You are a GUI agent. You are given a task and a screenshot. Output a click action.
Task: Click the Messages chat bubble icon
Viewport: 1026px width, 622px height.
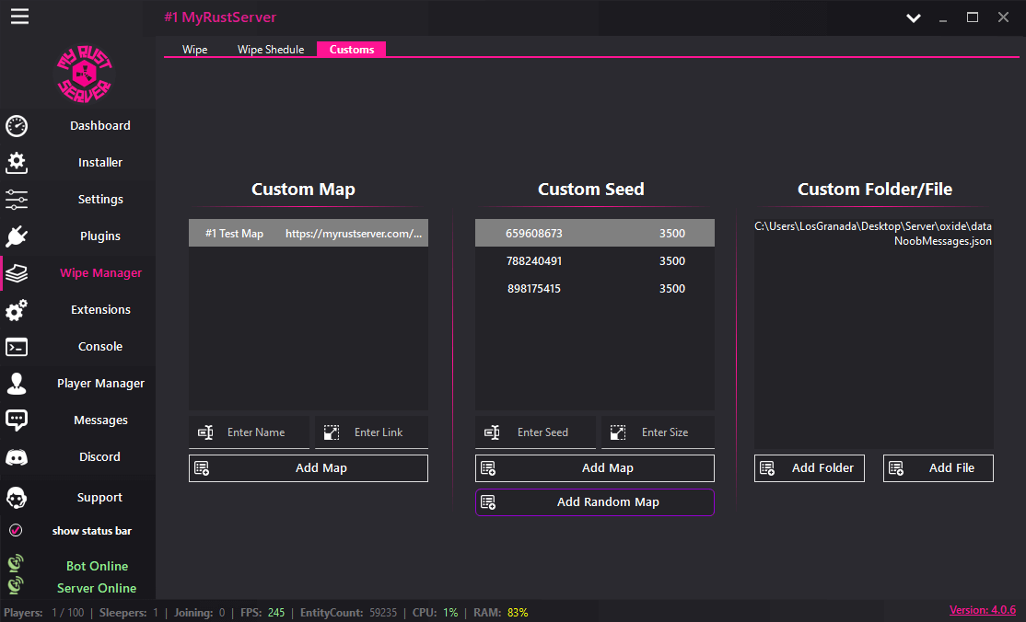tap(17, 420)
